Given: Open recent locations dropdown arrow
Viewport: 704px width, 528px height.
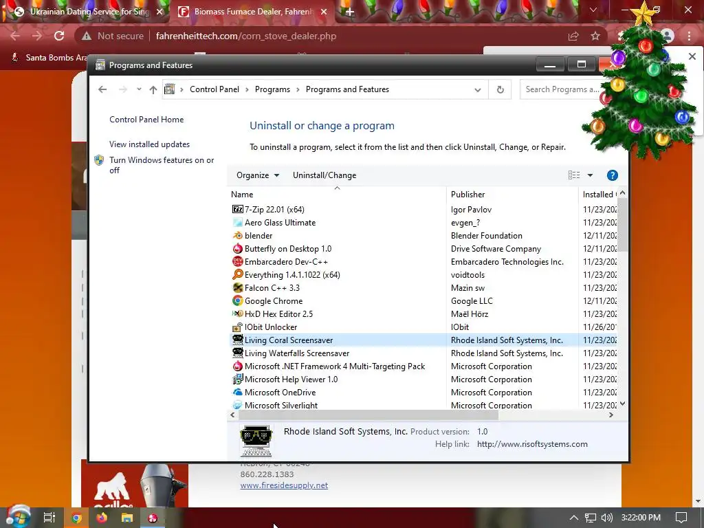Looking at the screenshot, I should (139, 89).
